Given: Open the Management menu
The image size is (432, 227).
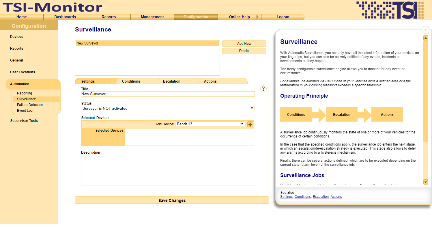Looking at the screenshot, I should coord(152,17).
